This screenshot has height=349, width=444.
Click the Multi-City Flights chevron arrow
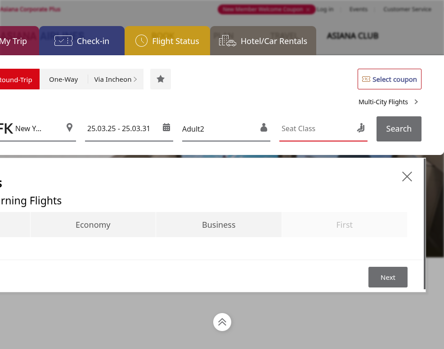[416, 102]
